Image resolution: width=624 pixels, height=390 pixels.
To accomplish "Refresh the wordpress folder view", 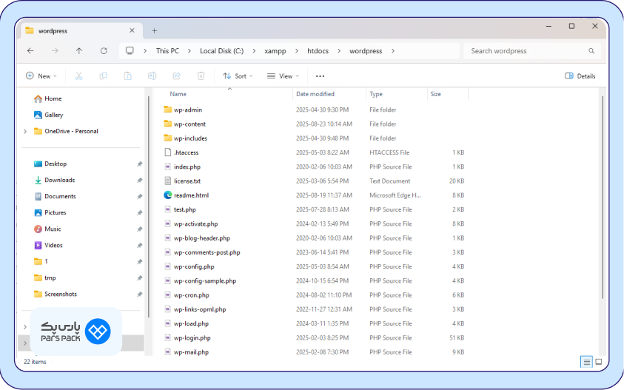I will (104, 51).
